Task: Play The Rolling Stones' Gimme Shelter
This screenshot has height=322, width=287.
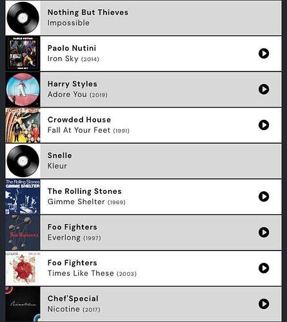Action: (264, 196)
